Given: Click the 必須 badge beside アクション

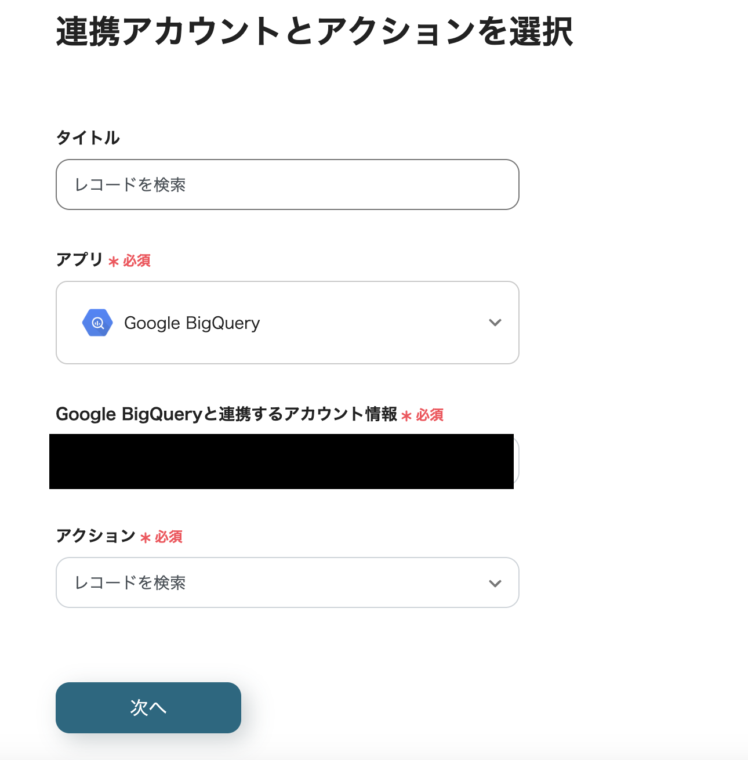Looking at the screenshot, I should tap(168, 537).
